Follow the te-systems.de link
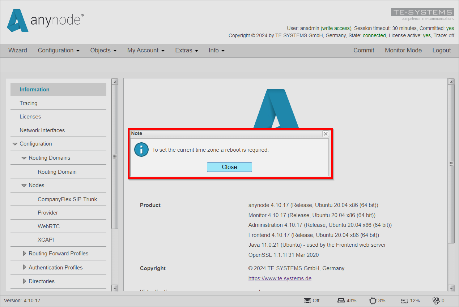This screenshot has width=459, height=307. pyautogui.click(x=280, y=278)
